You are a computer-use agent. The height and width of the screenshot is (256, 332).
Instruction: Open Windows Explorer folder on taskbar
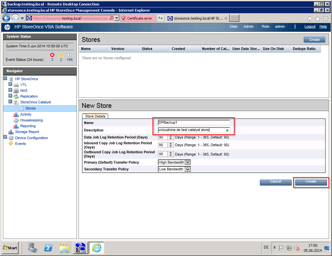64,248
